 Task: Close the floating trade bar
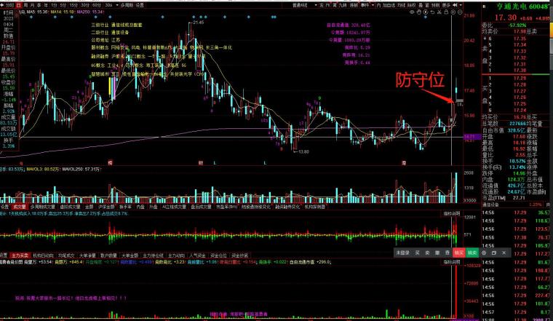click(x=504, y=253)
